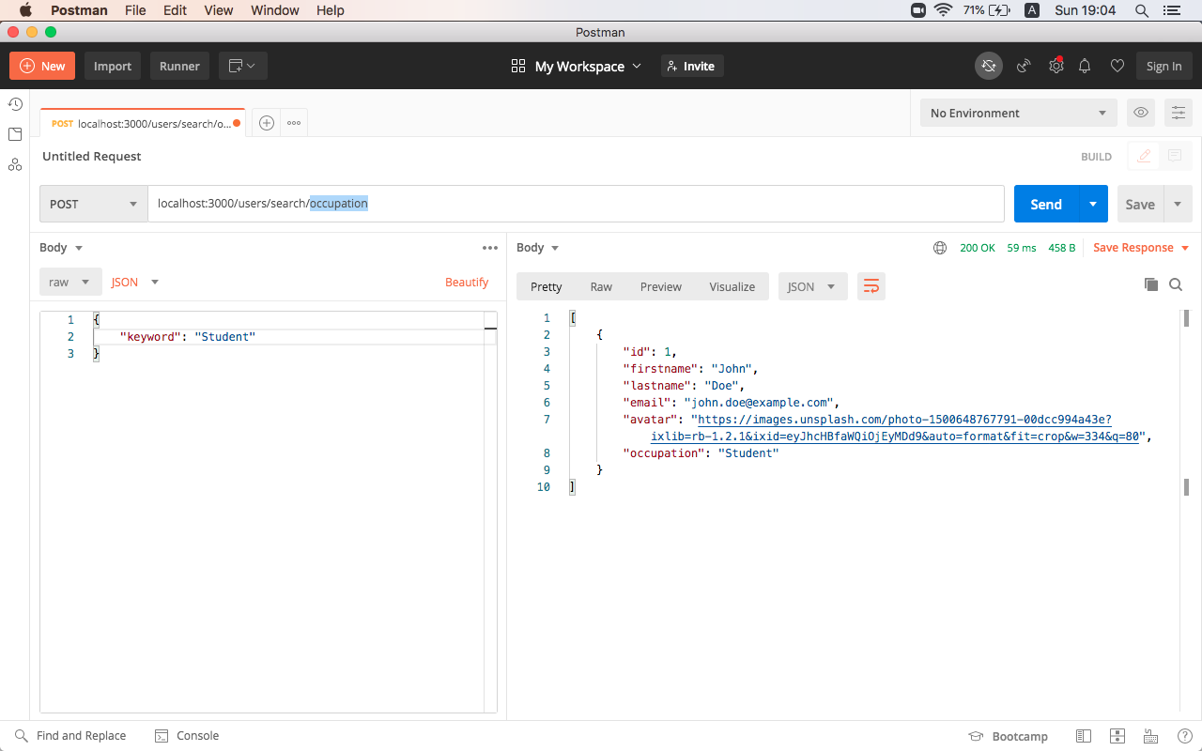Select the localhost:3000 request tab

click(143, 123)
